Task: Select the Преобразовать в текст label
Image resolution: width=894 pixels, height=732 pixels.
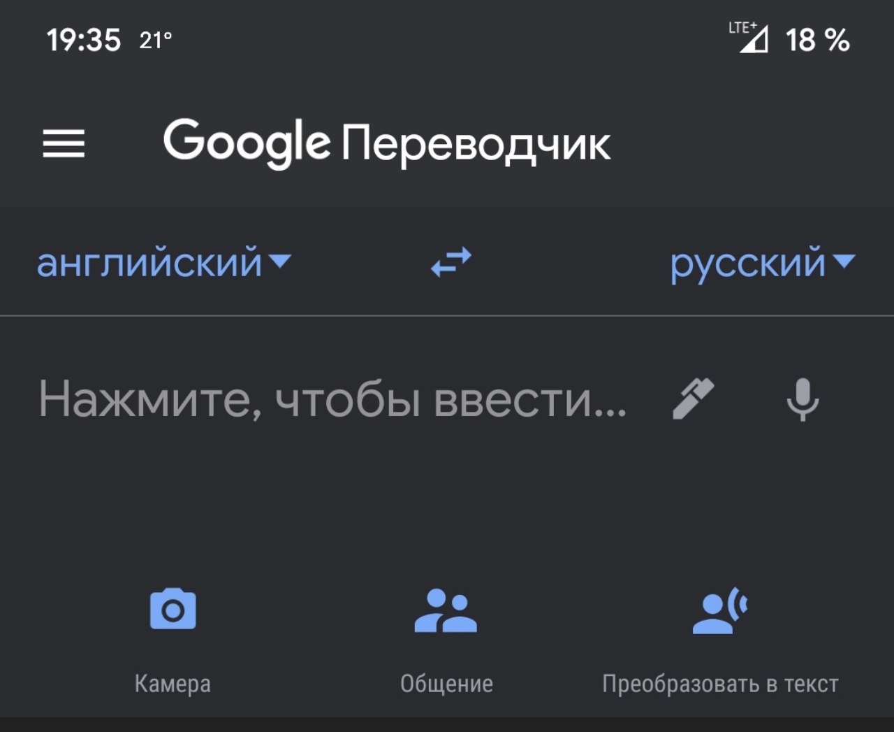Action: [x=720, y=684]
